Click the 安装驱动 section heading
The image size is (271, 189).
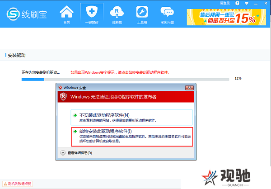[x=17, y=55]
